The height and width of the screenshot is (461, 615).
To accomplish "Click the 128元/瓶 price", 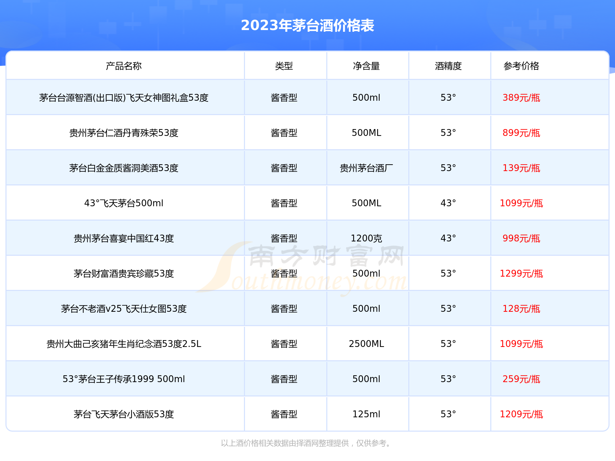I will [x=521, y=309].
